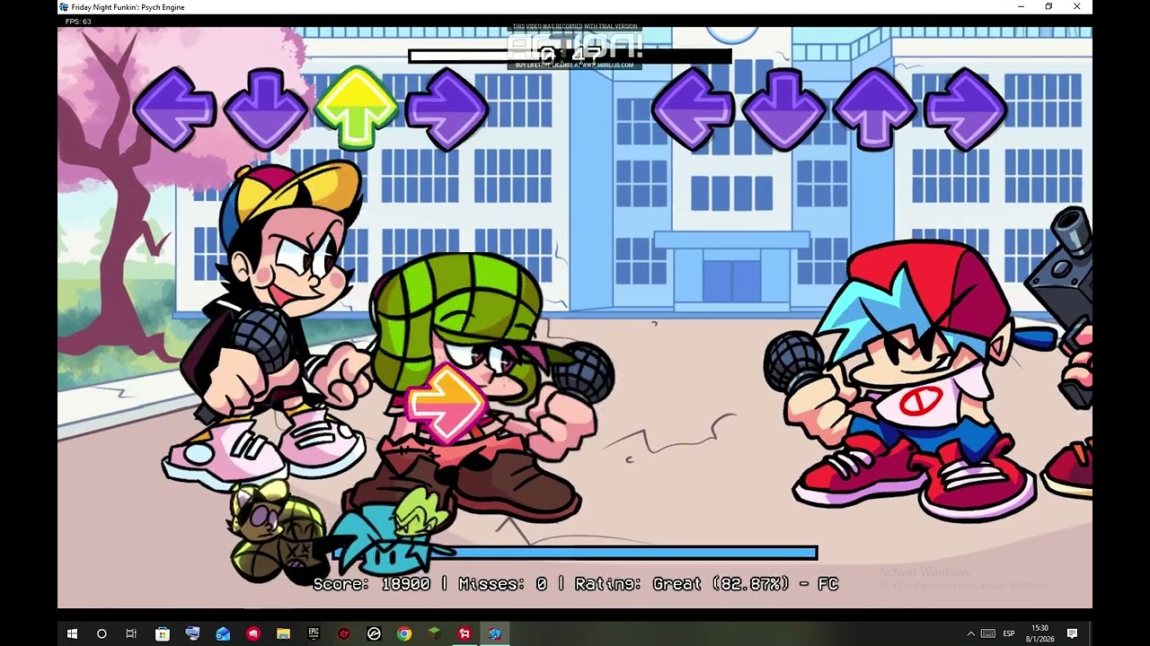1150x646 pixels.
Task: Click the window title Friday Night Funkin': Psych Engine
Action: point(128,6)
